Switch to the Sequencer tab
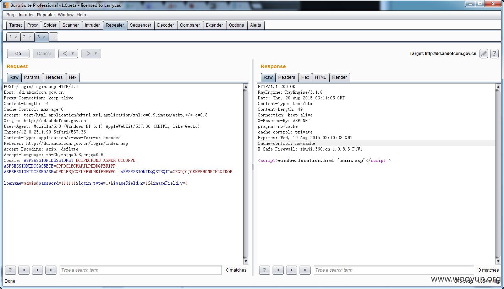The height and width of the screenshot is (289, 504). pos(141,25)
